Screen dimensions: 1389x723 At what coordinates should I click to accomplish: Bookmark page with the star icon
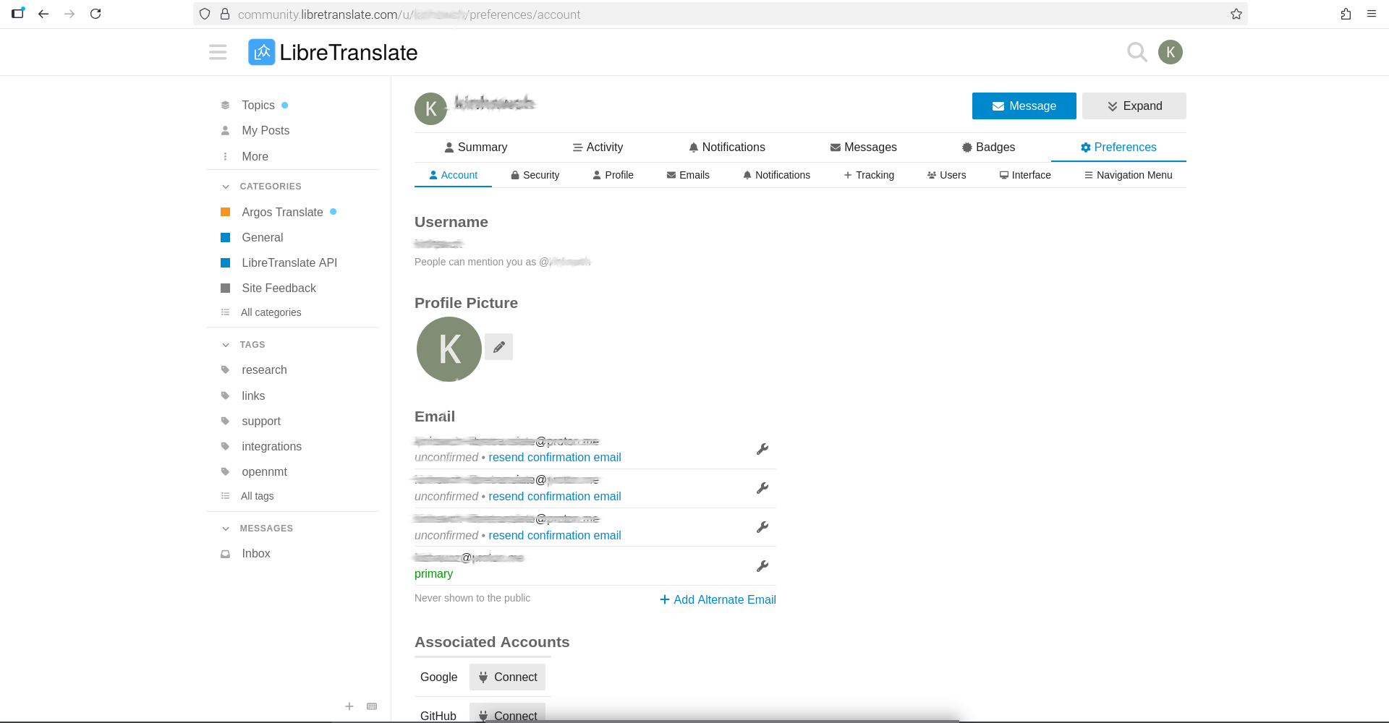tap(1236, 14)
